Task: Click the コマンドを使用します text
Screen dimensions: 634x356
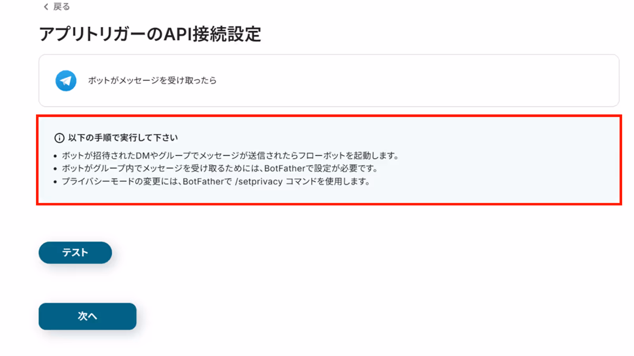Action: 328,181
